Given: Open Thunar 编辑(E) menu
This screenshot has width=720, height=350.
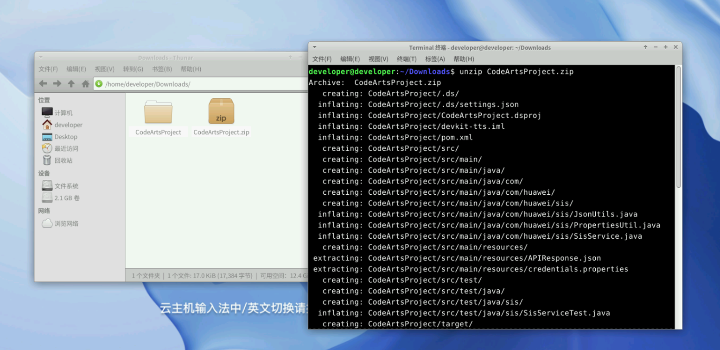Looking at the screenshot, I should click(76, 69).
